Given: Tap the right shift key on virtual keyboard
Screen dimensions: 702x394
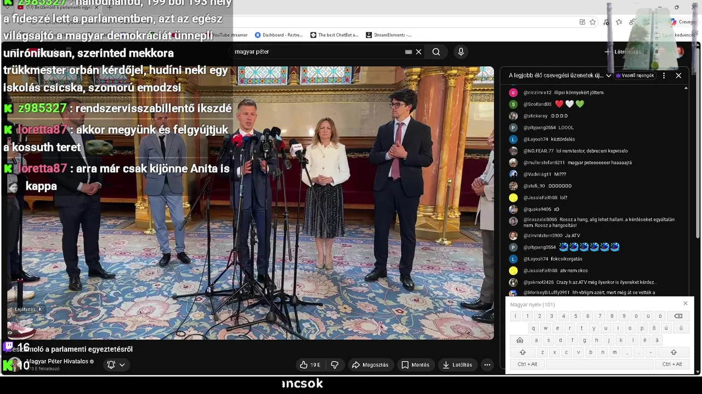Looking at the screenshot, I should pyautogui.click(x=673, y=352).
